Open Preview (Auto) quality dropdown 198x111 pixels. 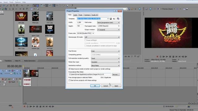tap(174, 9)
